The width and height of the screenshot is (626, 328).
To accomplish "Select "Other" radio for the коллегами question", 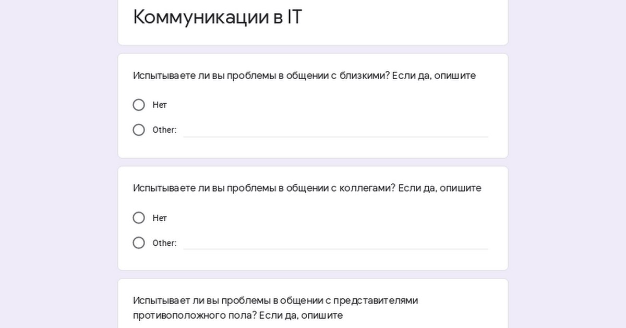I will point(139,243).
